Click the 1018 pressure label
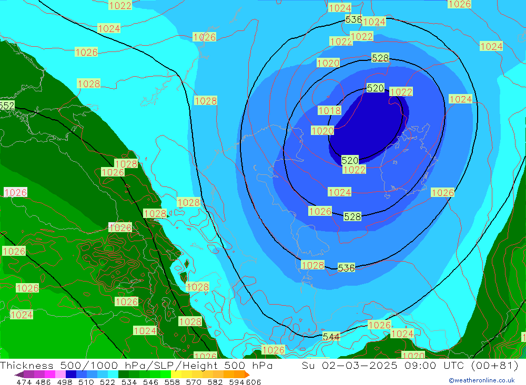This screenshot has height=385, width=526. point(329,110)
